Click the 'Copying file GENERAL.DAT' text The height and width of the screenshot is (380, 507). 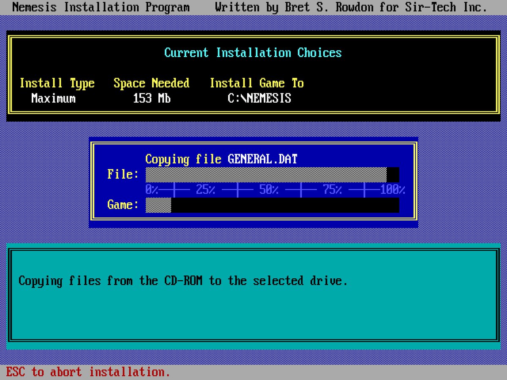tap(221, 160)
